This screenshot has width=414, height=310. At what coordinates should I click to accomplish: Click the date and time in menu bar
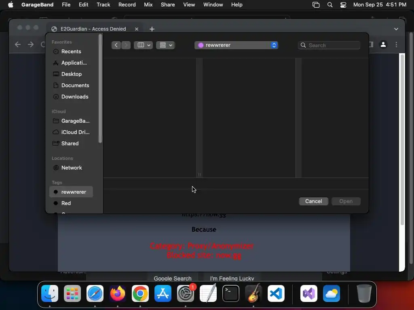click(x=380, y=5)
